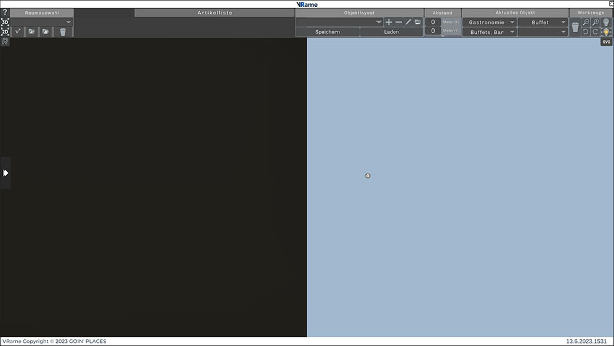The image size is (614, 346).
Task: Open the help question mark icon
Action: point(5,12)
